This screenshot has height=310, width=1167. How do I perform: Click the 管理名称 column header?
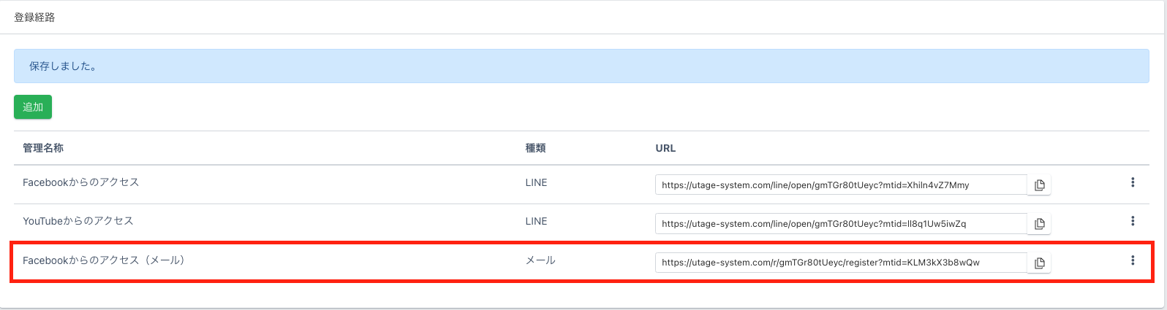coord(43,148)
